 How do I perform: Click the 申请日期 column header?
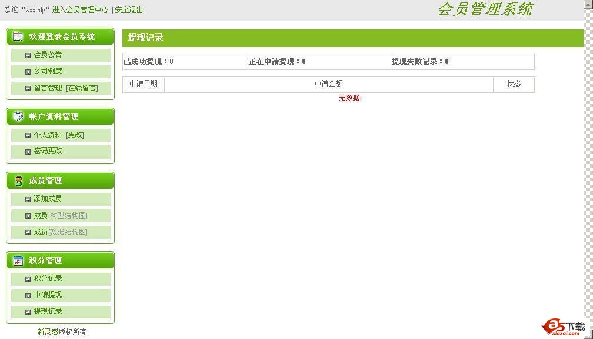point(144,84)
